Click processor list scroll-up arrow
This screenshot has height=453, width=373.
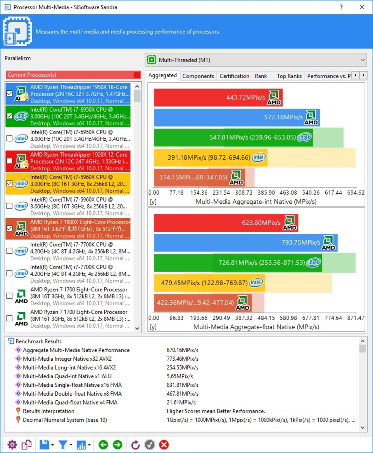click(137, 86)
